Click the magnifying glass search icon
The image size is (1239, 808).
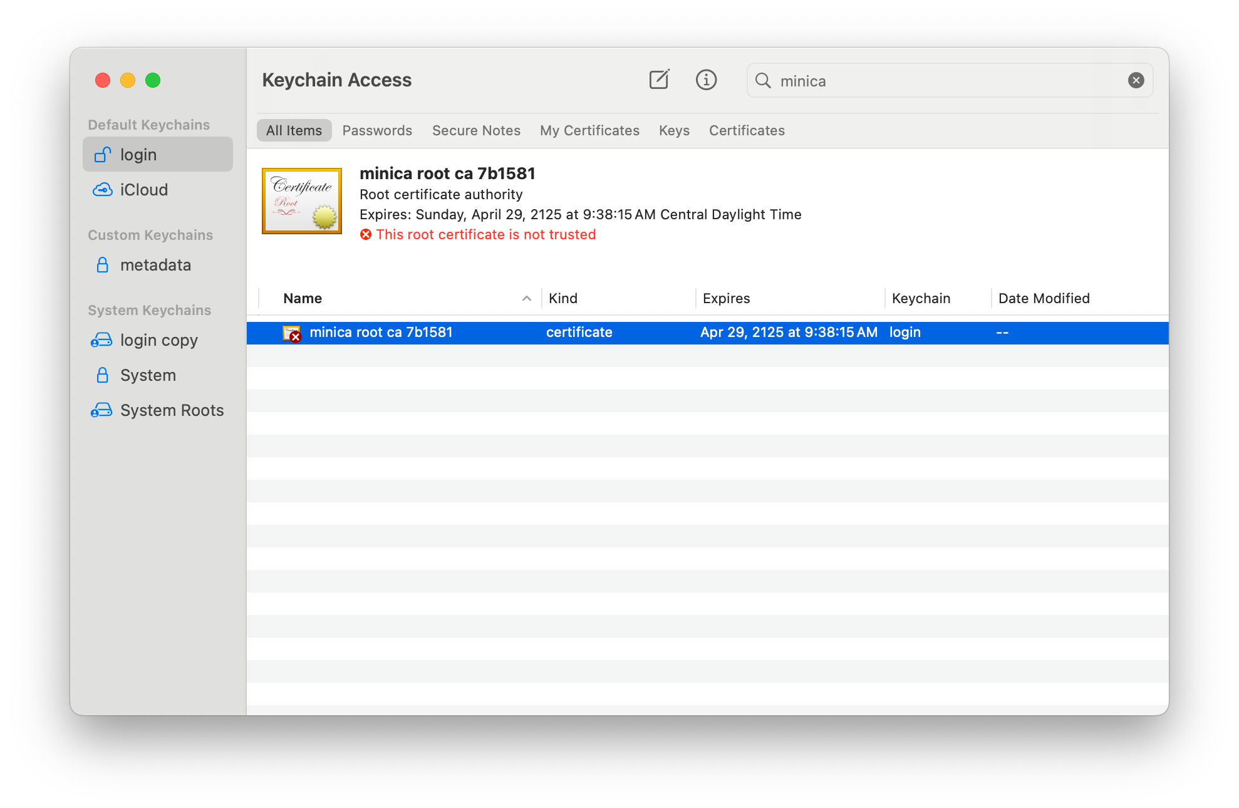pyautogui.click(x=763, y=80)
